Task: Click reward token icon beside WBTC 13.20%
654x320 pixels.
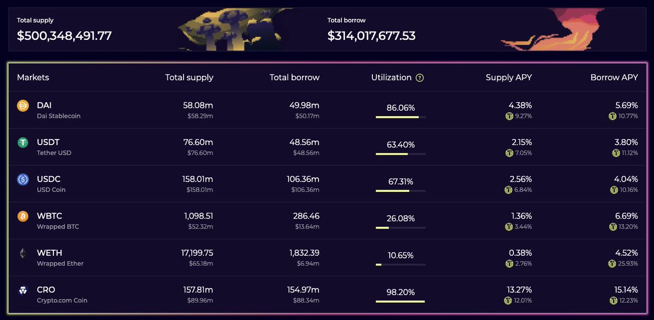Action: click(x=613, y=227)
